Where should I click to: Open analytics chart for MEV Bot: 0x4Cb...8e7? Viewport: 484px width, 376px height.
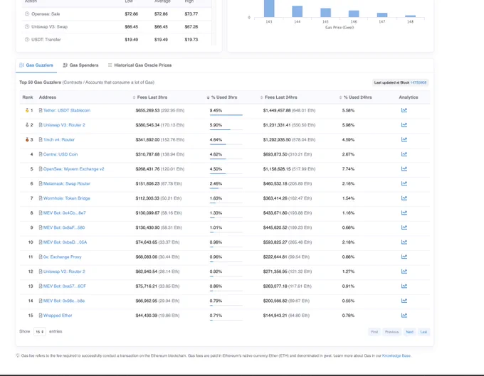(404, 213)
